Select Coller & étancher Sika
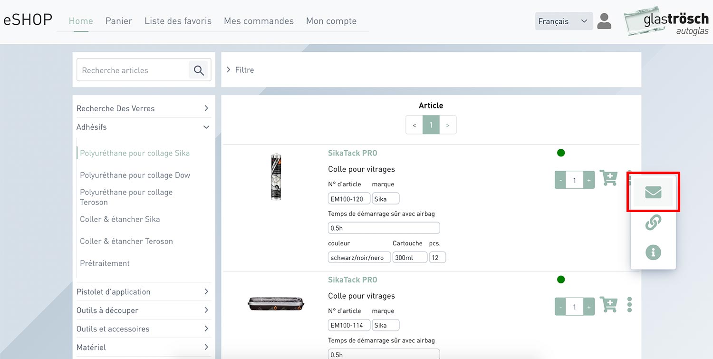The image size is (713, 359). tap(120, 219)
